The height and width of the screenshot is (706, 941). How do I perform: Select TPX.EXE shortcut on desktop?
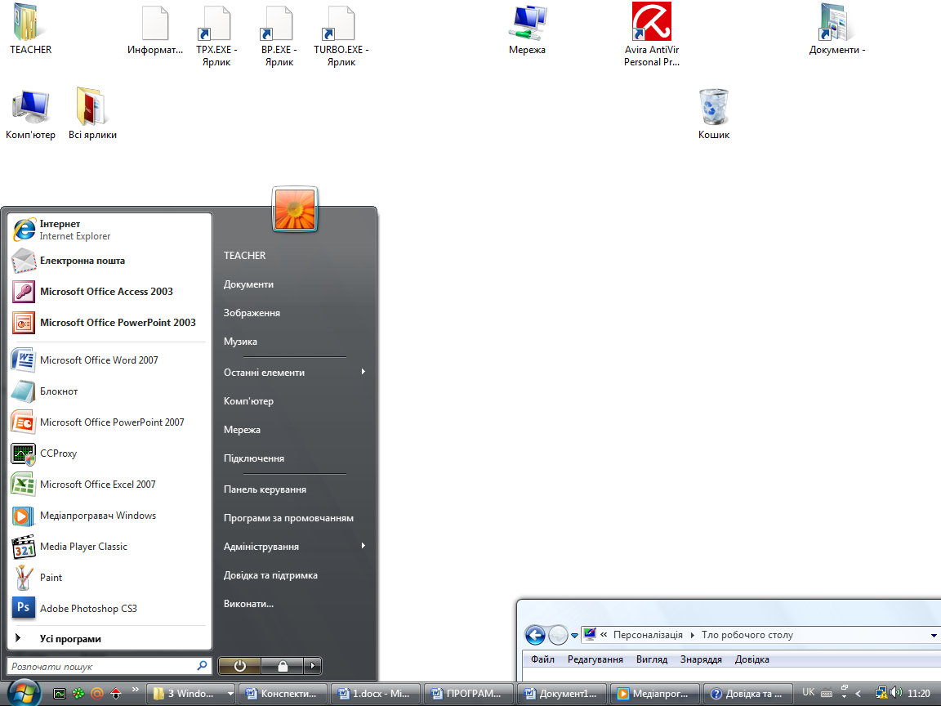point(216,35)
